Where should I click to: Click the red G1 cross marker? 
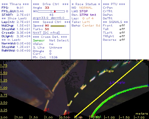click(x=45, y=111)
